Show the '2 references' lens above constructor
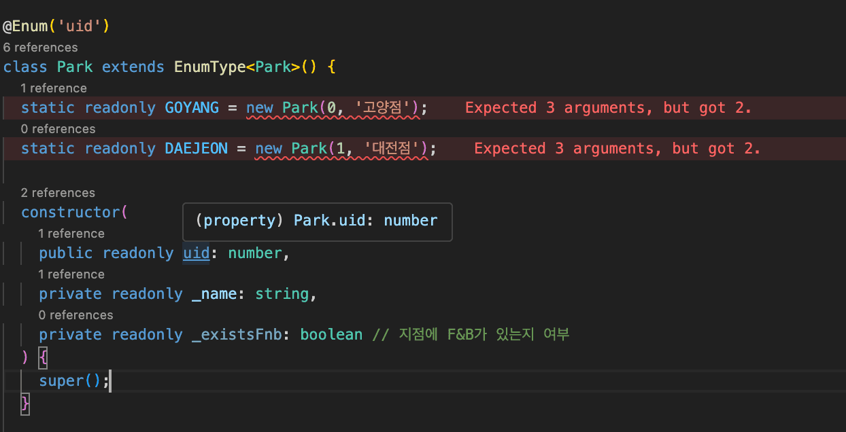 (x=58, y=193)
